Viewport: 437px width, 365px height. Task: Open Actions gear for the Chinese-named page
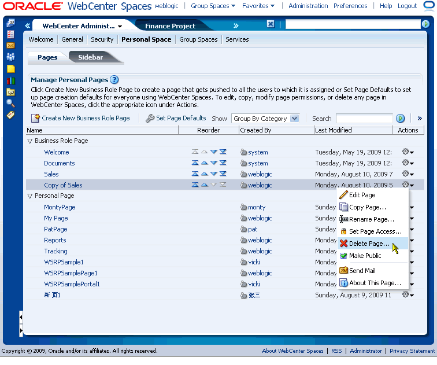tap(408, 294)
